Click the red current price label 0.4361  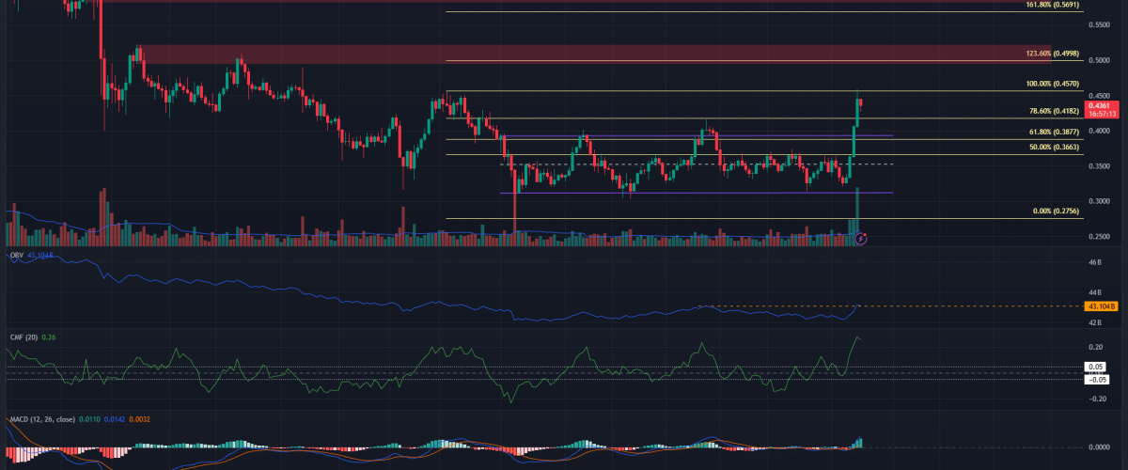click(1100, 105)
